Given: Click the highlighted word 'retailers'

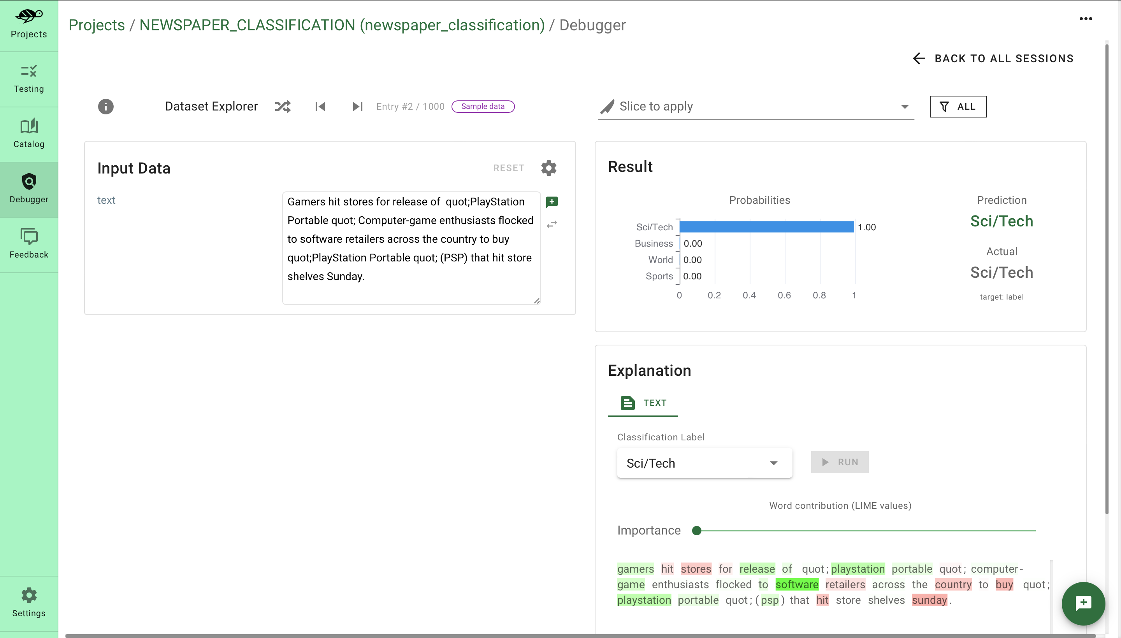Looking at the screenshot, I should [x=845, y=585].
